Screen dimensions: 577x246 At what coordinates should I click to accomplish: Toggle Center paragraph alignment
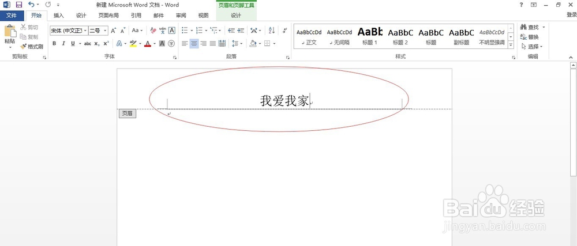194,44
